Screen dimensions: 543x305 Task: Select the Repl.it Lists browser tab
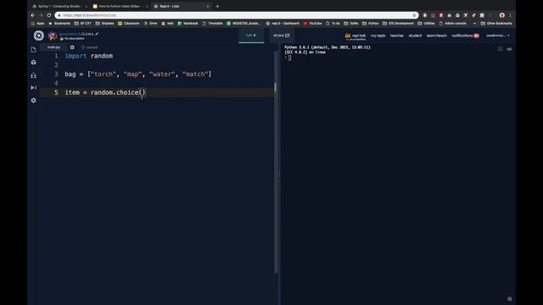[181, 6]
